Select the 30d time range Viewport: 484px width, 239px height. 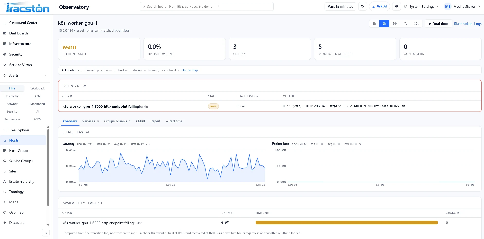[417, 24]
